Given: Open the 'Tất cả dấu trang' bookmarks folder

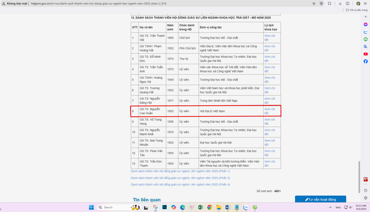Looking at the screenshot, I should [x=357, y=10].
